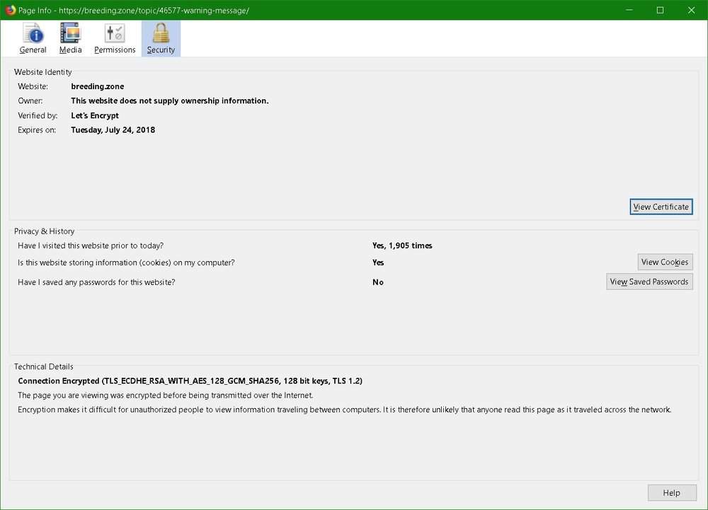Open the General tab icon
This screenshot has width=708, height=510.
tap(33, 33)
